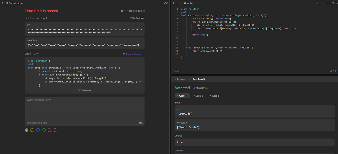Click the Time Limit Exceeded heading
The height and width of the screenshot is (154, 338).
[x=41, y=11]
